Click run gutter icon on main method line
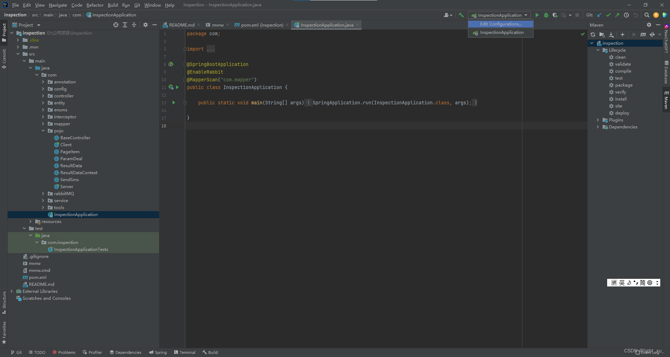This screenshot has height=357, width=670. tap(174, 103)
